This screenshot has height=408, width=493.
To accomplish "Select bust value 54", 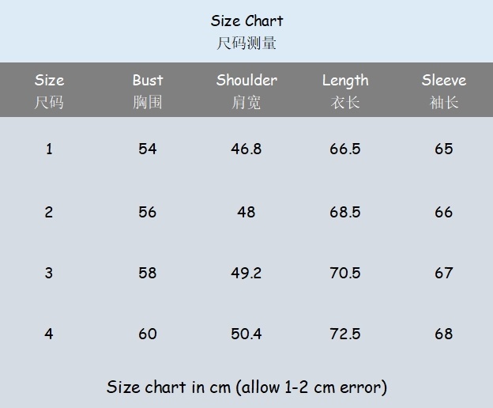I will click(148, 149).
